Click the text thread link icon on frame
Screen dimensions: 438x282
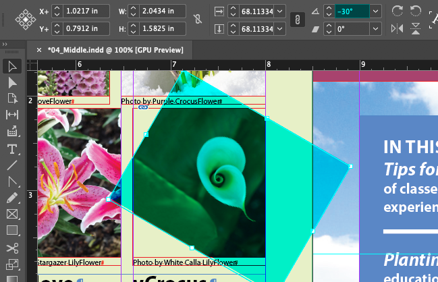coord(143,107)
